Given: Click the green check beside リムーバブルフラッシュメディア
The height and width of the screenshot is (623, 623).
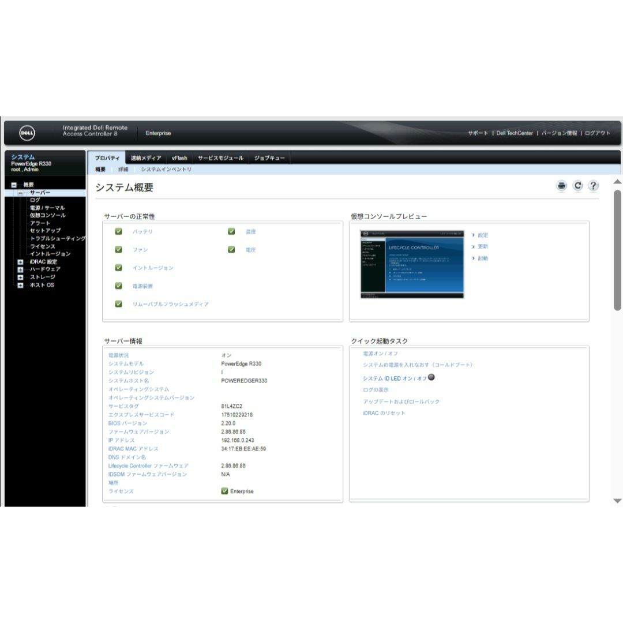Looking at the screenshot, I should pos(118,303).
